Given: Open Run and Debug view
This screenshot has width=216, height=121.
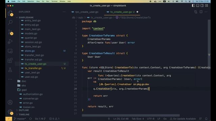Looking at the screenshot, I should tap(10, 41).
